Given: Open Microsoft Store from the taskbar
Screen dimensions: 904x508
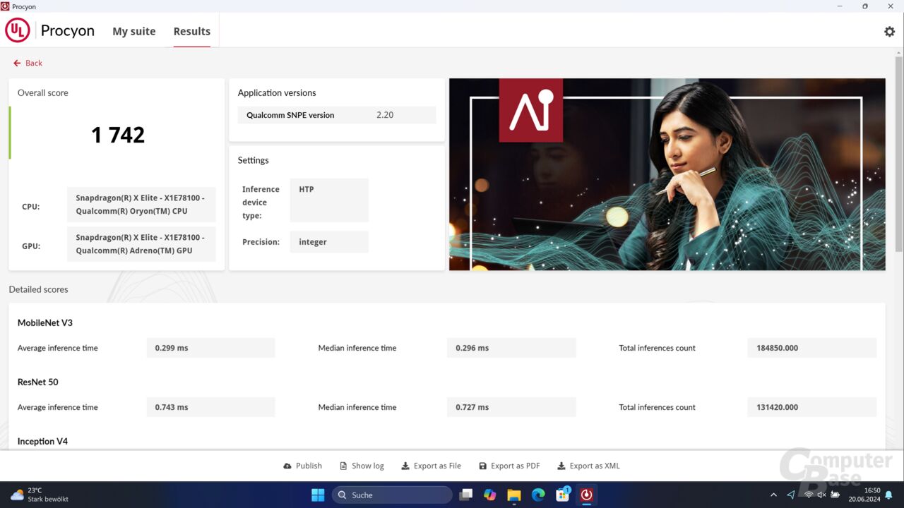Looking at the screenshot, I should pos(561,495).
